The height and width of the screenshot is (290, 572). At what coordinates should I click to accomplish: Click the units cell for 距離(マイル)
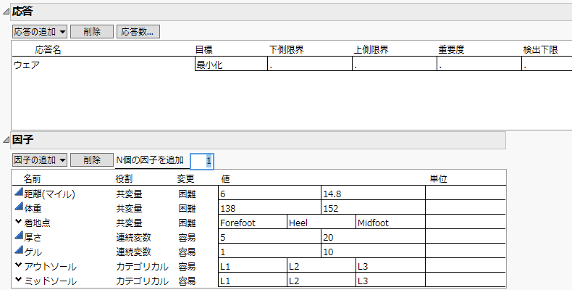466,193
